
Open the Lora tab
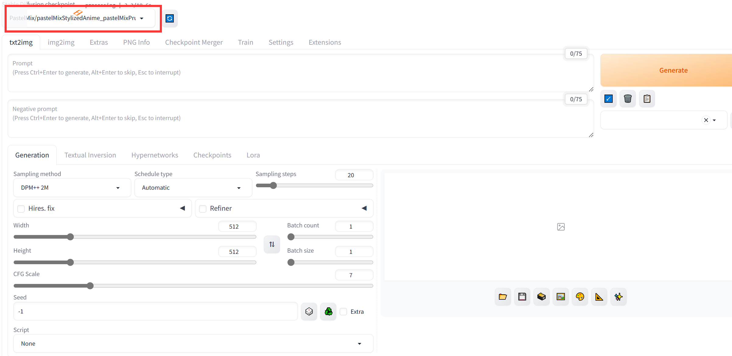pyautogui.click(x=253, y=155)
